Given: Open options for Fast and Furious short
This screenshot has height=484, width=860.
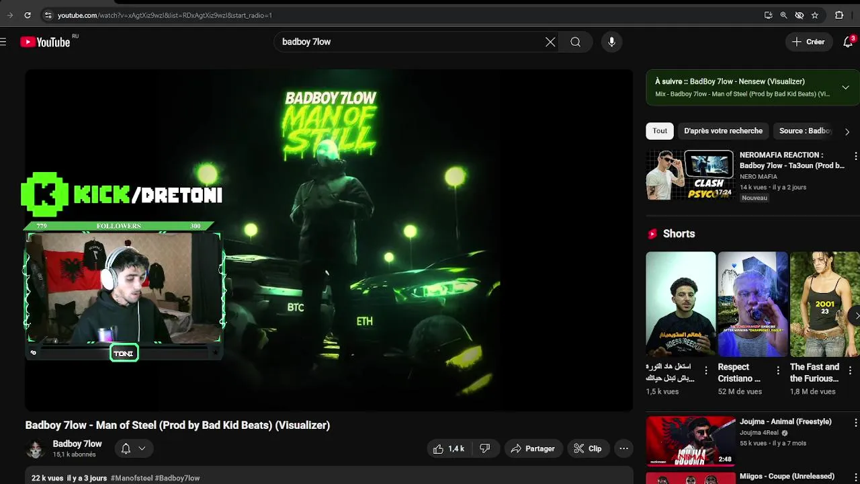Looking at the screenshot, I should point(850,370).
